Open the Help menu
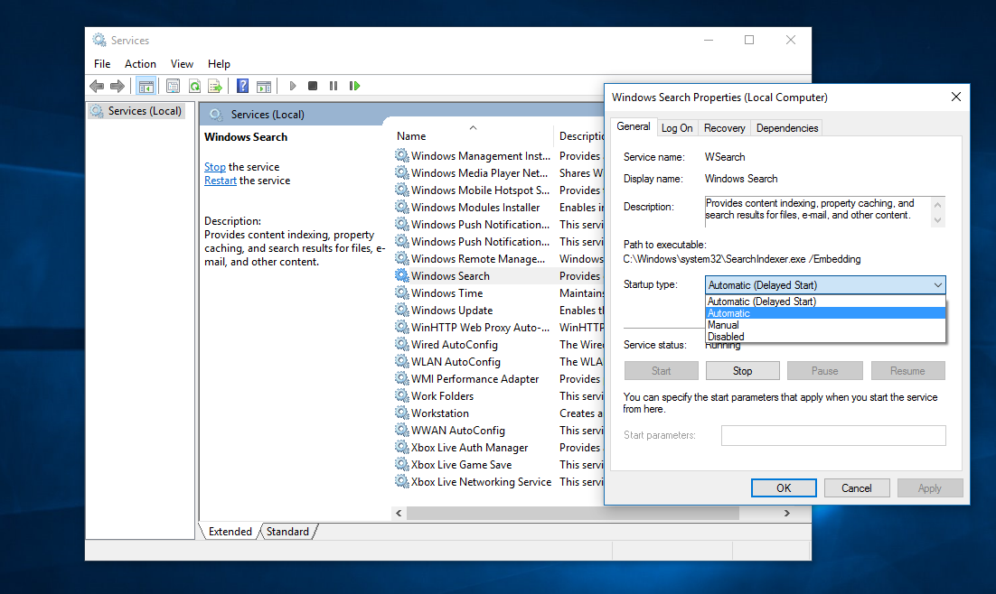 tap(219, 64)
